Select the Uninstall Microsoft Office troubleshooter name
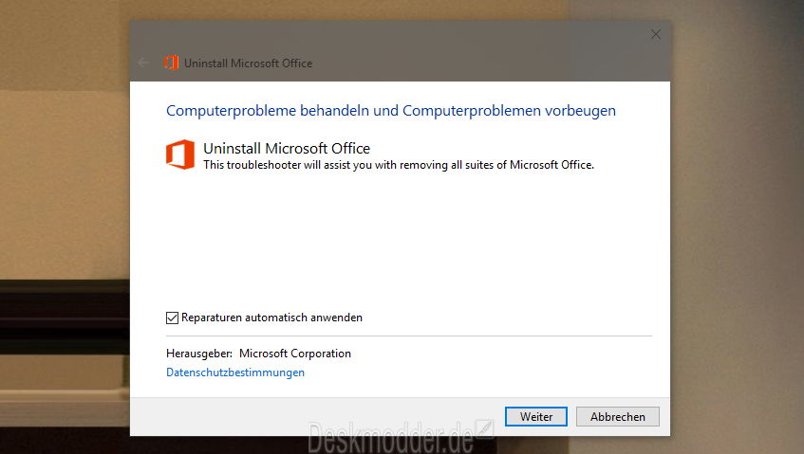Screen dimensions: 804x454 [x=287, y=149]
